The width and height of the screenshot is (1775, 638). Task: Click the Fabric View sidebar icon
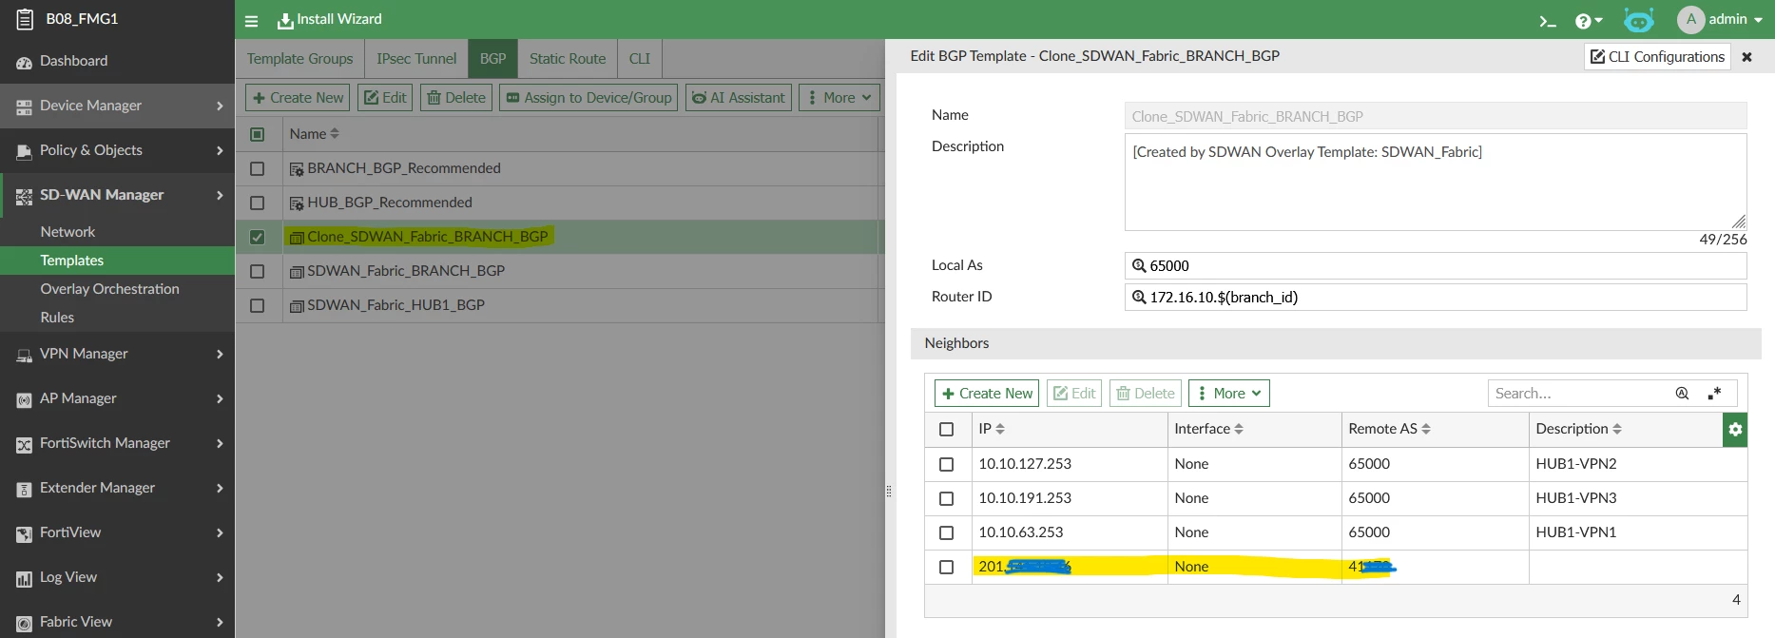click(24, 623)
